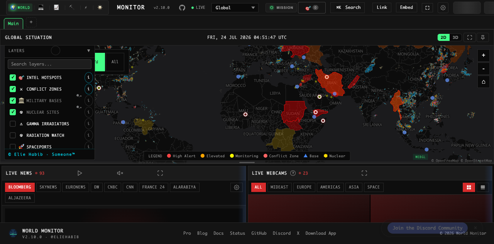Show info for Military Bases layer
494x244 pixels.
[89, 101]
